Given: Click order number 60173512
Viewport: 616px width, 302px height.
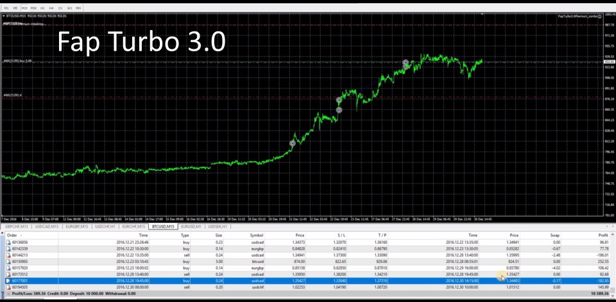Looking at the screenshot, I should pyautogui.click(x=20, y=274).
